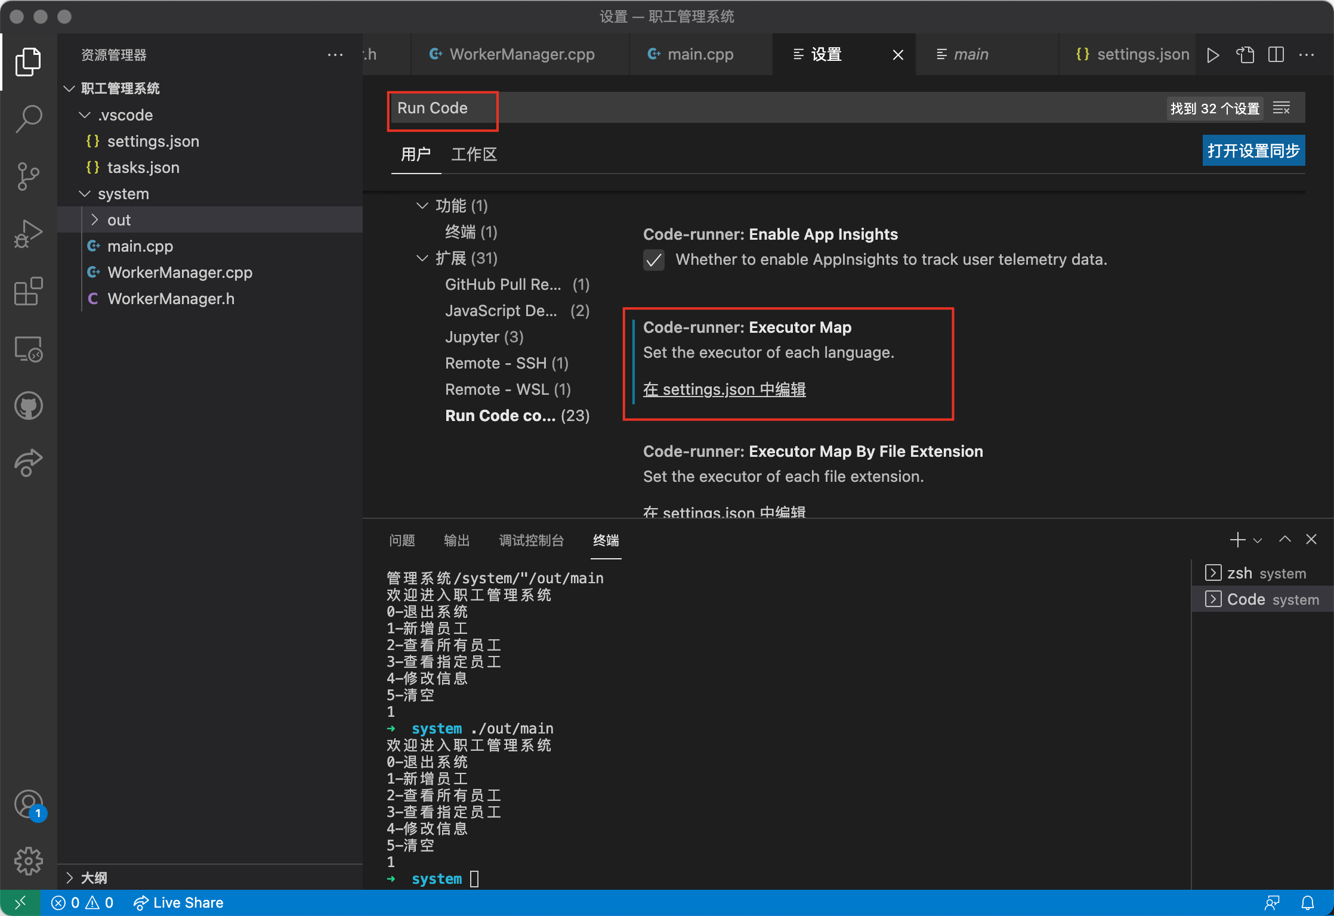Open the Source Control view
Viewport: 1334px width, 916px height.
(x=28, y=177)
